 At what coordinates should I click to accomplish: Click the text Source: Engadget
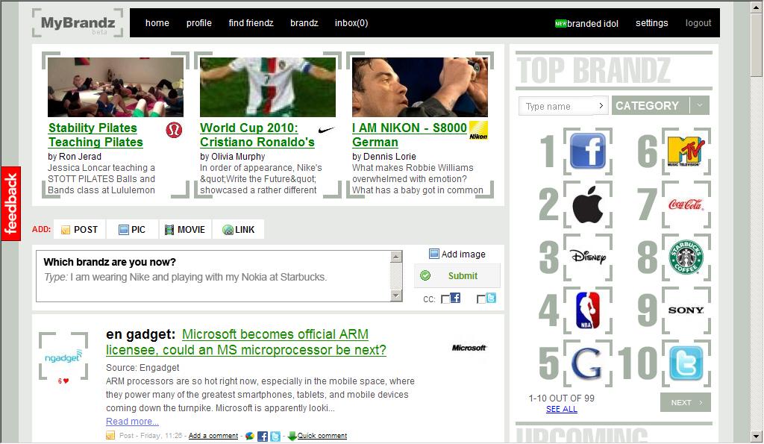tap(143, 367)
